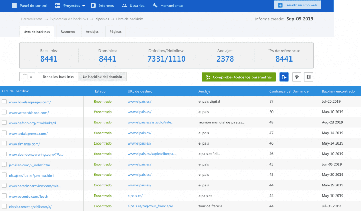The height and width of the screenshot is (211, 361).
Task: Click the Herramientas wrench icon
Action: [155, 5]
